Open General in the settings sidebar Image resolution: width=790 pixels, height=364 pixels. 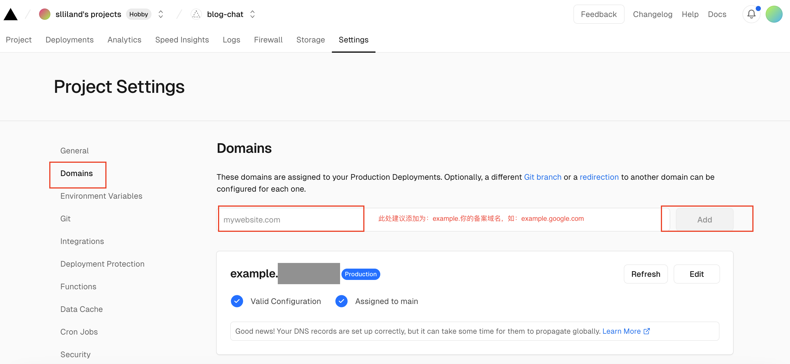click(74, 151)
